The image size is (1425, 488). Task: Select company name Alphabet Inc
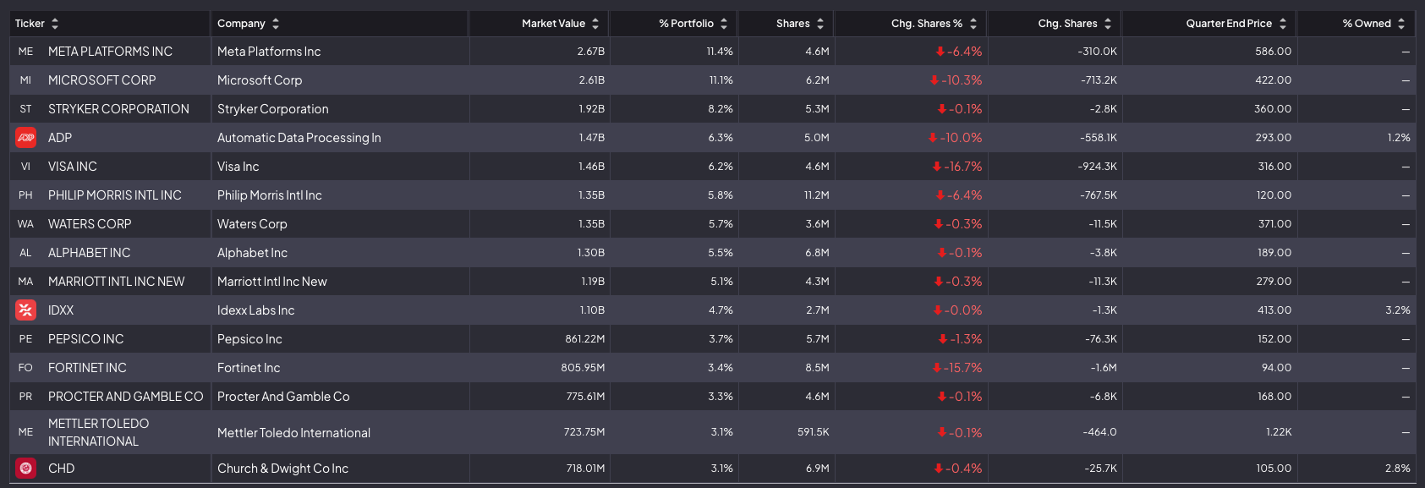(252, 253)
